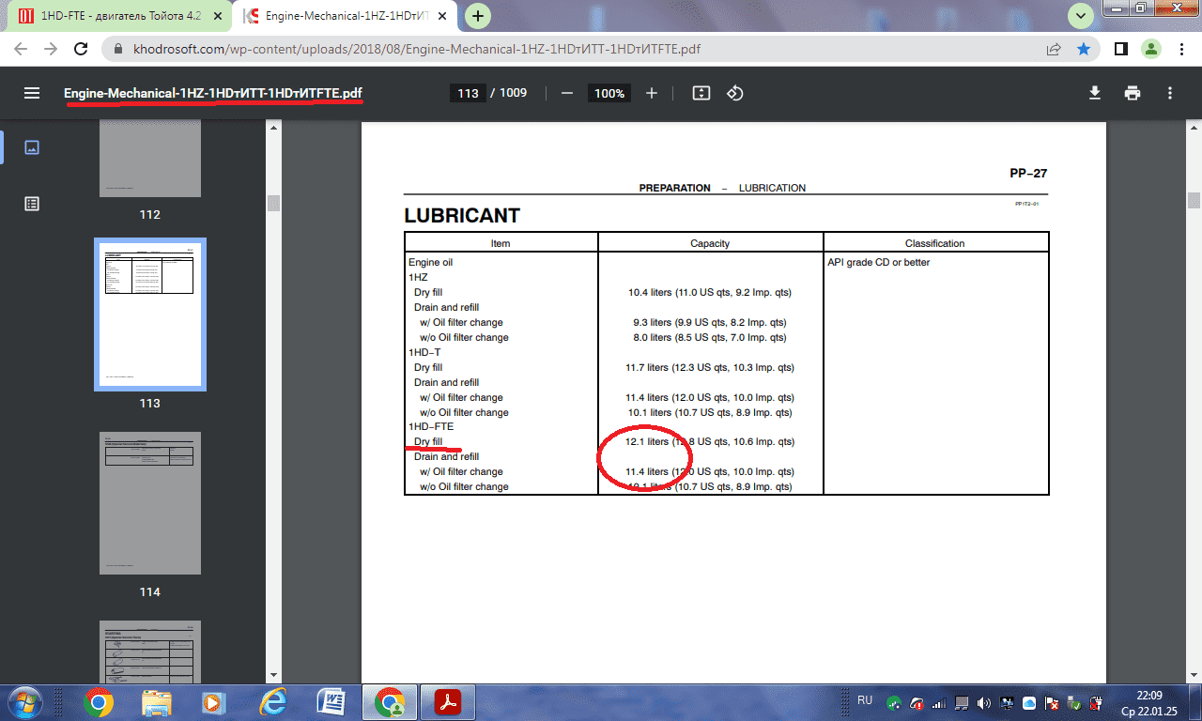This screenshot has width=1202, height=721.
Task: Click the 100% zoom level field
Action: (x=609, y=93)
